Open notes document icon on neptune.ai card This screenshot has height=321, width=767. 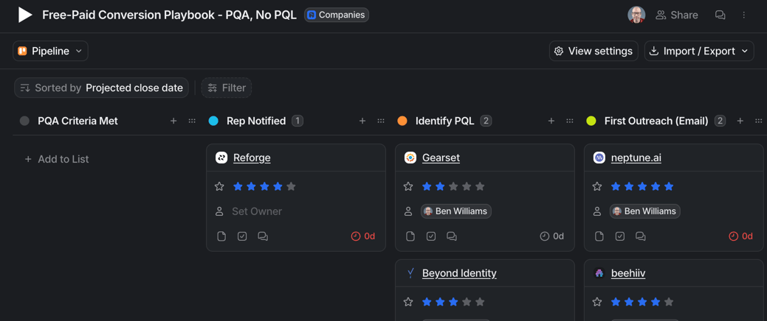pos(599,236)
